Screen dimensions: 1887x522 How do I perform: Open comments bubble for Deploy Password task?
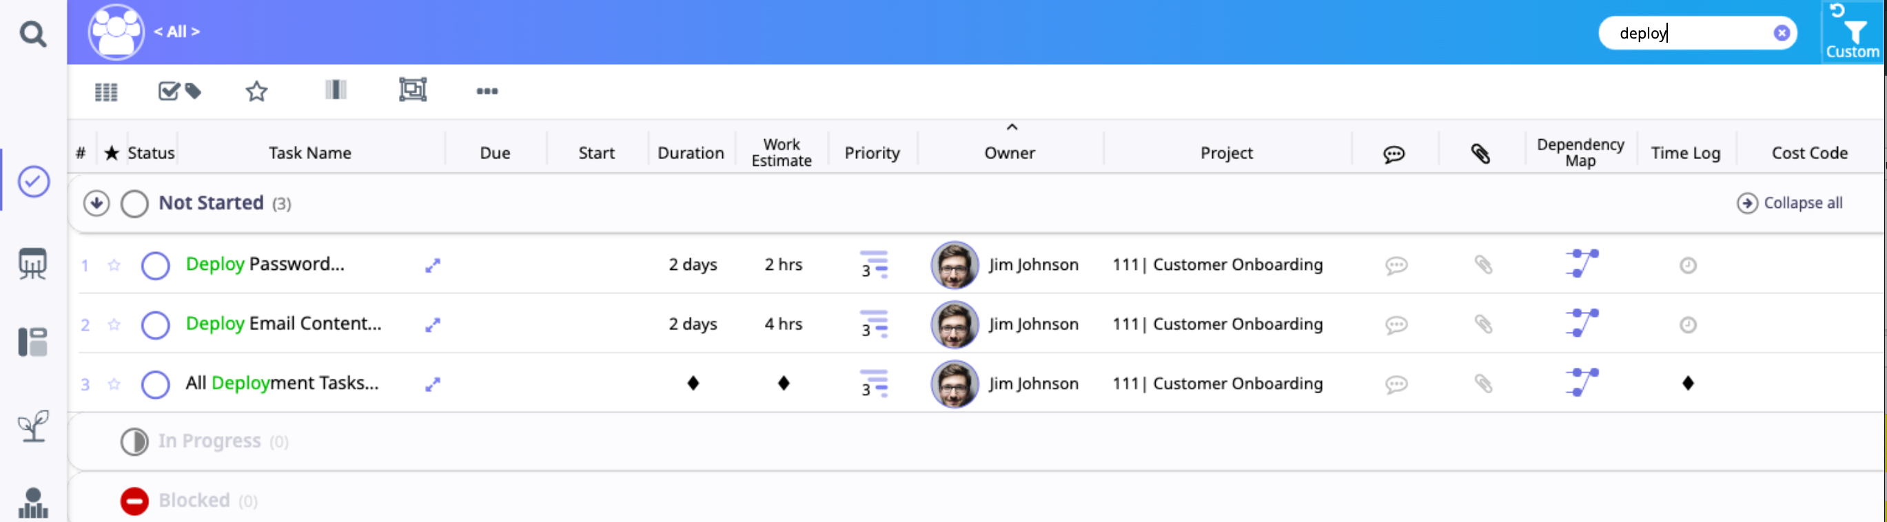click(1396, 265)
